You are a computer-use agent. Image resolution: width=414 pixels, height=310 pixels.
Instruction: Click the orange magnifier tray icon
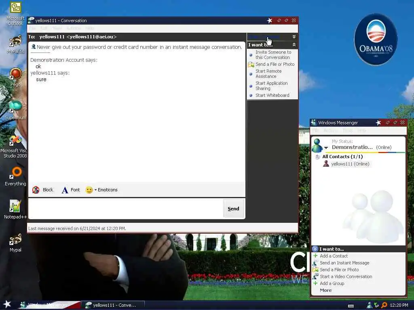(x=384, y=305)
